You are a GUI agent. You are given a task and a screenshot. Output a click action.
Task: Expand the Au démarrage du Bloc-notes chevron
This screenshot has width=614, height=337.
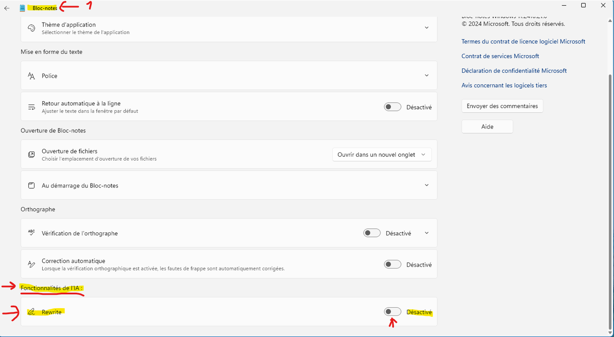point(426,185)
